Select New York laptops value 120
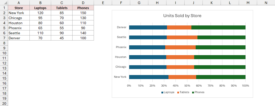Viewport: 275px width, 106px height. click(x=40, y=13)
